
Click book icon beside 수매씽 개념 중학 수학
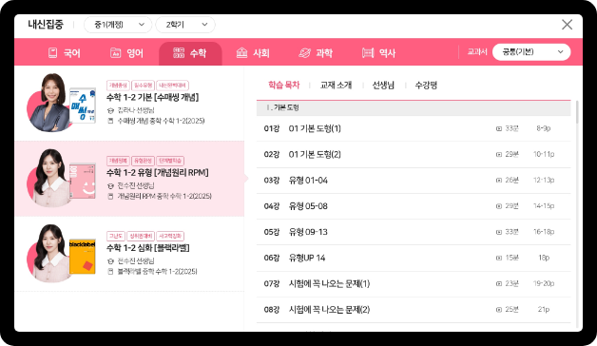click(110, 121)
